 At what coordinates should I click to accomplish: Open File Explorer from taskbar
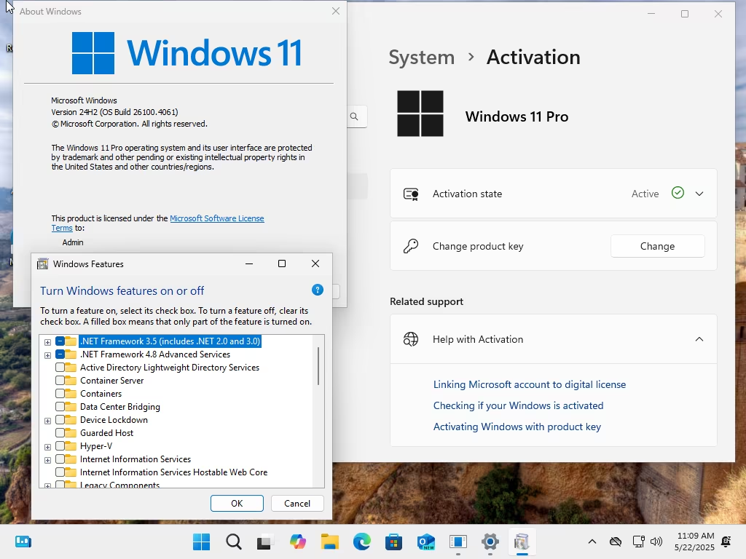pyautogui.click(x=330, y=542)
